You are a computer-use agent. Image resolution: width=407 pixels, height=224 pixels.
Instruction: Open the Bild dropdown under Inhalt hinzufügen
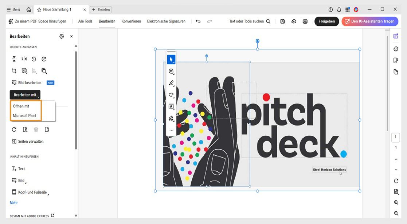(19, 180)
